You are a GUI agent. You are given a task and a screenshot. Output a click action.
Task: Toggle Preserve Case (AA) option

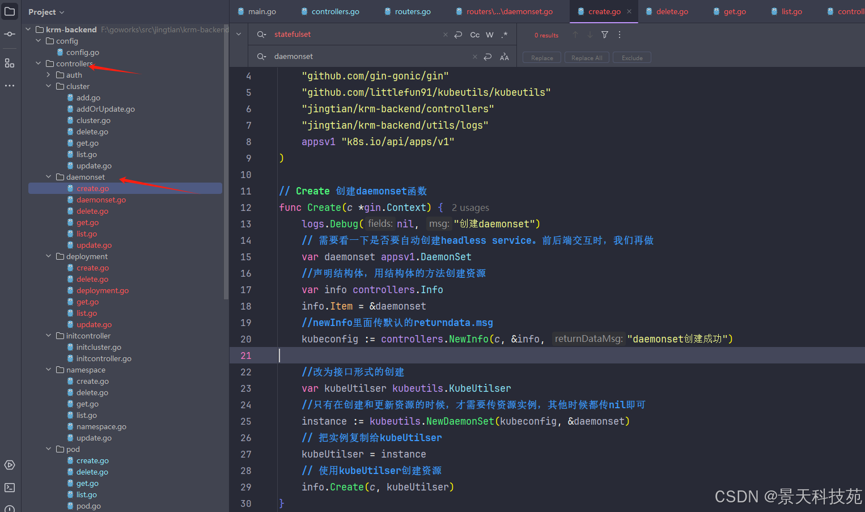[x=504, y=57]
